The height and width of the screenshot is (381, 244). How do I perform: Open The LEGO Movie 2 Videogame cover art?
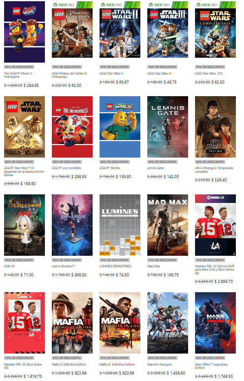click(x=24, y=32)
